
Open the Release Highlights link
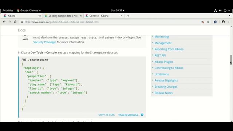pos(166,80)
